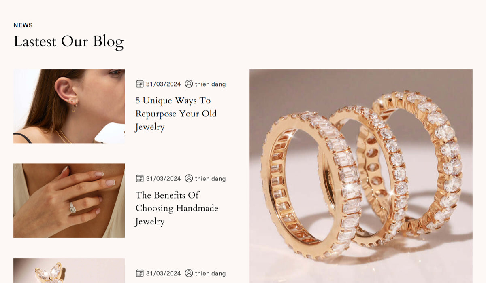486x283 pixels.
Task: Click first post date 31/03/2024
Action: [x=163, y=84]
